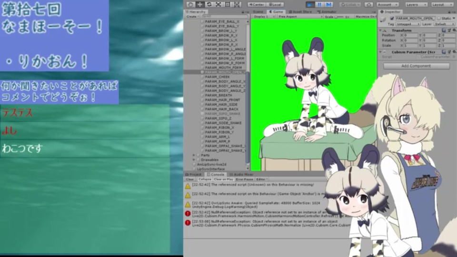The width and height of the screenshot is (457, 257).
Task: Switch to the Audio Mixer tab
Action: tap(241, 175)
